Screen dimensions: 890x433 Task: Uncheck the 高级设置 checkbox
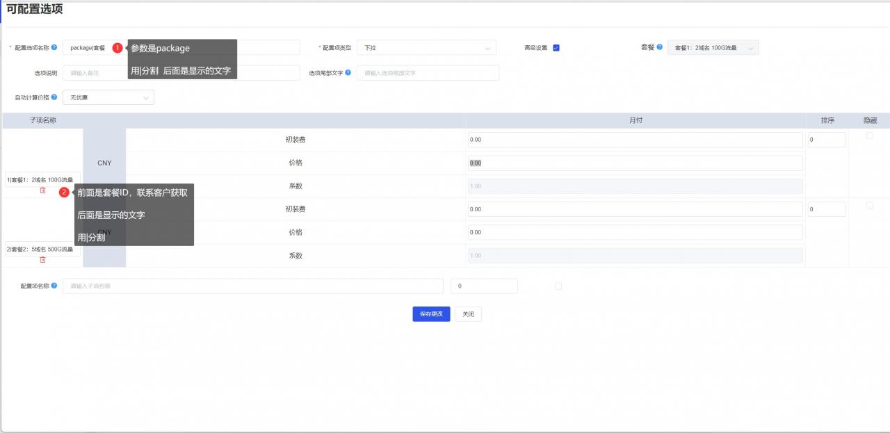pos(556,48)
